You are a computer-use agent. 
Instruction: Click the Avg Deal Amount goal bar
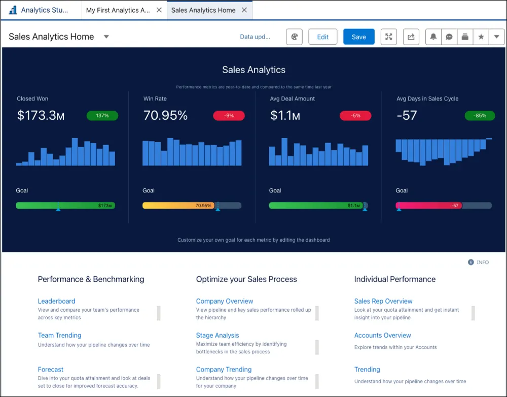[318, 206]
